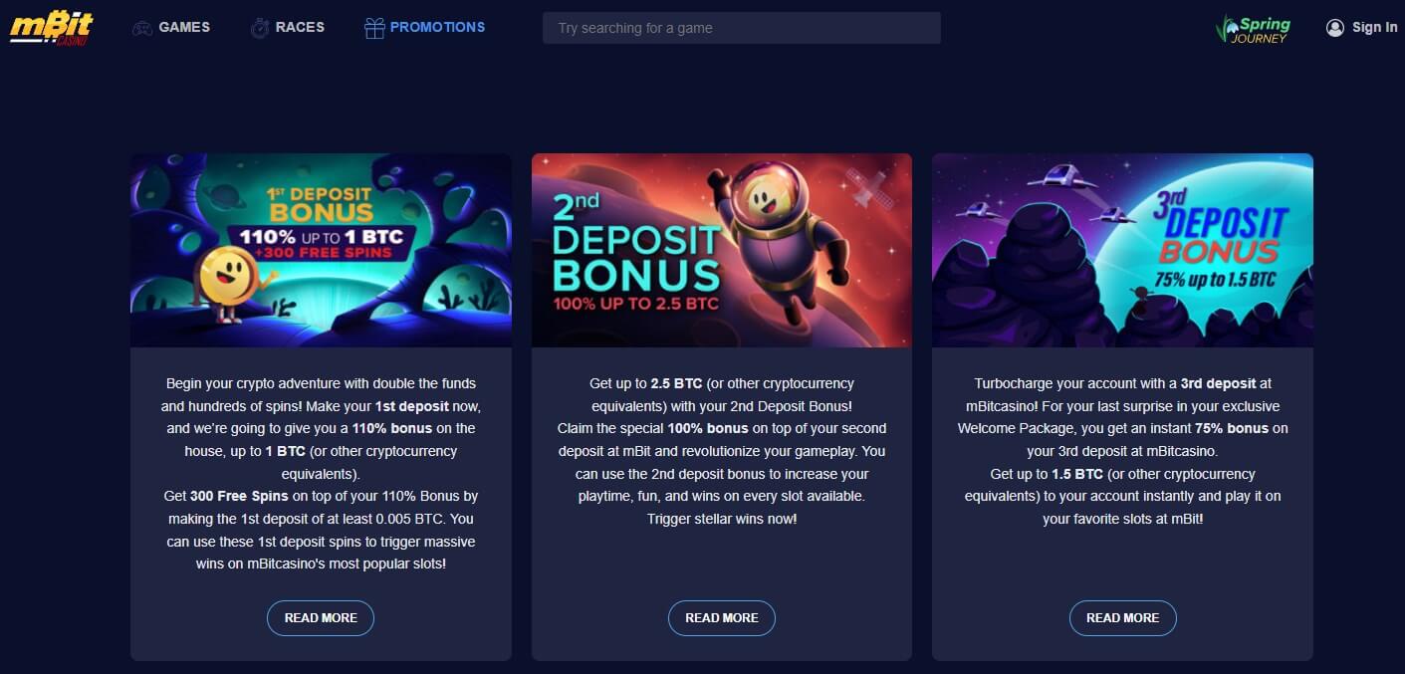Click the 3rd deposit card description text

[x=1122, y=451]
